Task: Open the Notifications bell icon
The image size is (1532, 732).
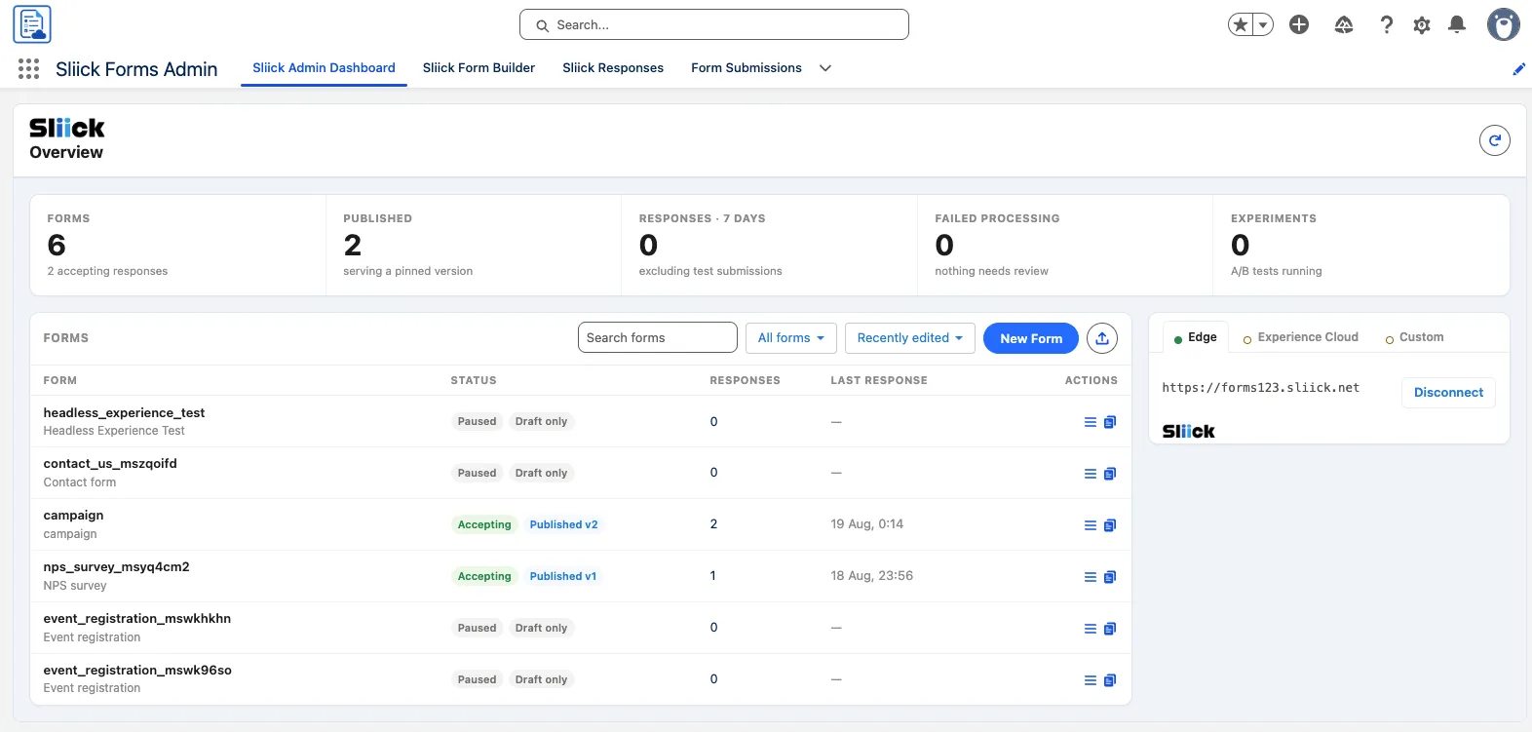Action: point(1457,24)
